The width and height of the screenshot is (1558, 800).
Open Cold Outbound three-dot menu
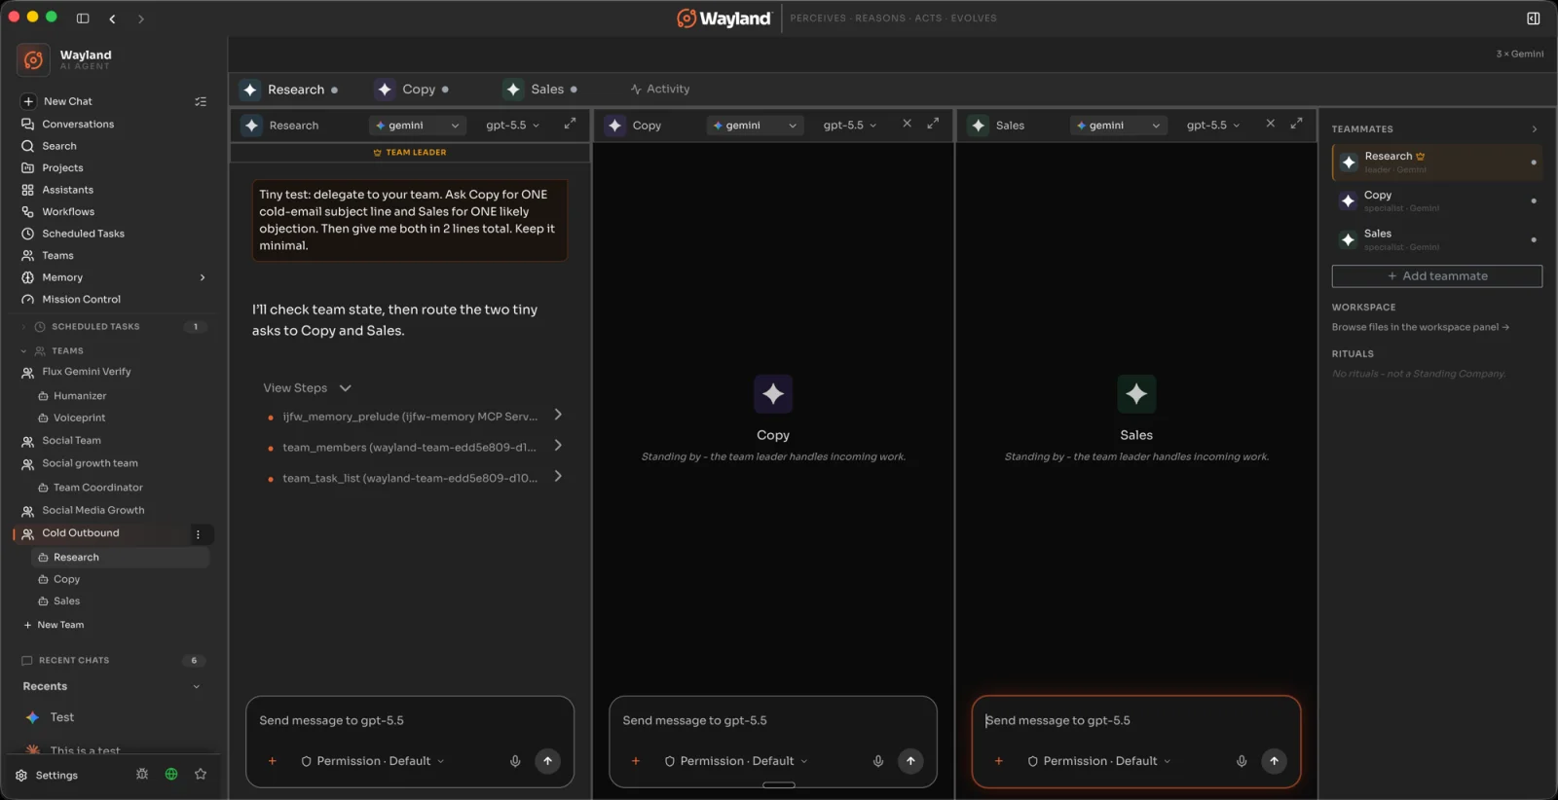pyautogui.click(x=198, y=534)
